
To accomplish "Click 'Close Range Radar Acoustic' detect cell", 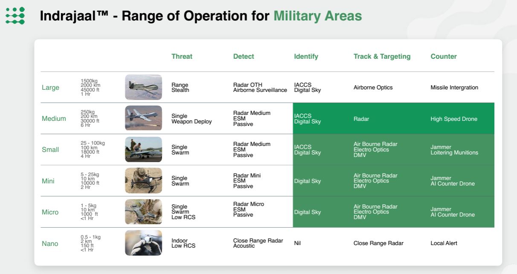I will point(258,243).
